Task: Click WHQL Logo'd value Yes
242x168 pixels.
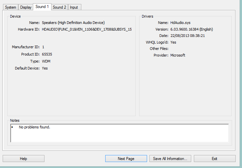Action: 173,42
